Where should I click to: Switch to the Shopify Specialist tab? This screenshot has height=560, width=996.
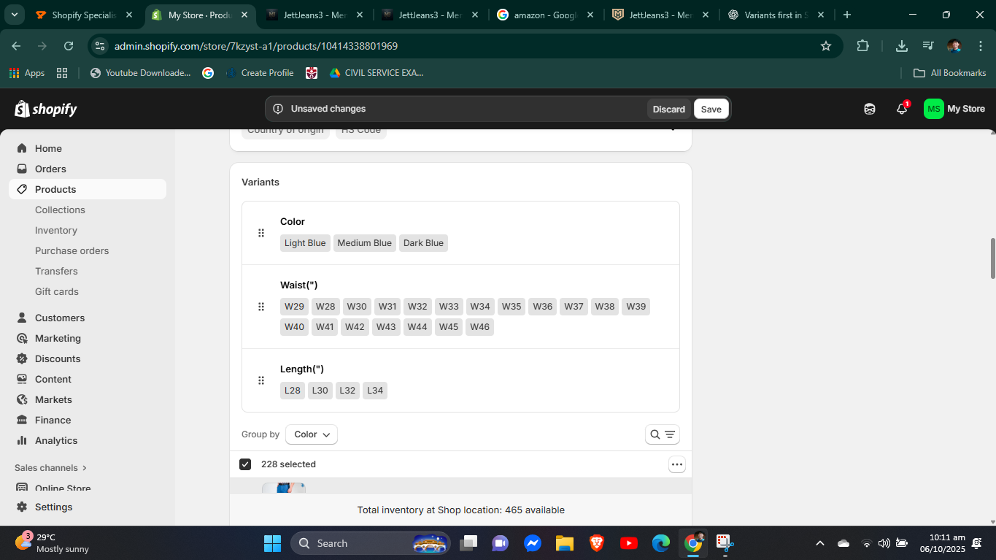click(84, 15)
